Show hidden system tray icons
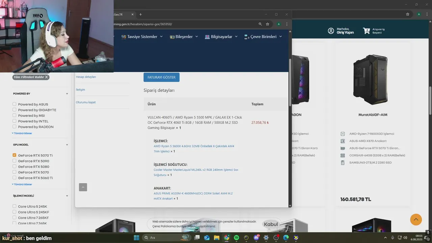The height and width of the screenshot is (243, 432). click(385, 238)
